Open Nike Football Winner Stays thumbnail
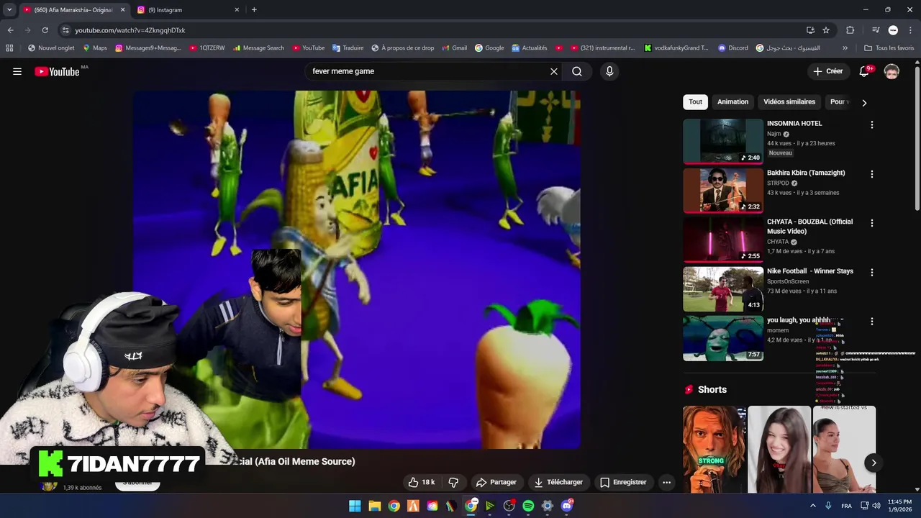Viewport: 921px width, 518px height. pos(723,289)
